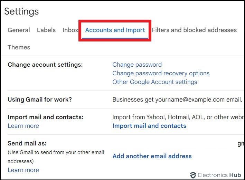
Task: Open Change password recovery options
Action: [x=161, y=73]
